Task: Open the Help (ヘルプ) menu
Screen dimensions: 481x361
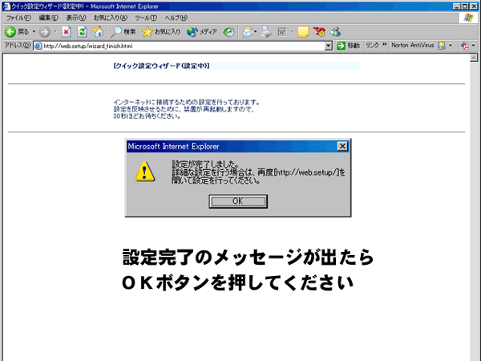Action: tap(176, 18)
